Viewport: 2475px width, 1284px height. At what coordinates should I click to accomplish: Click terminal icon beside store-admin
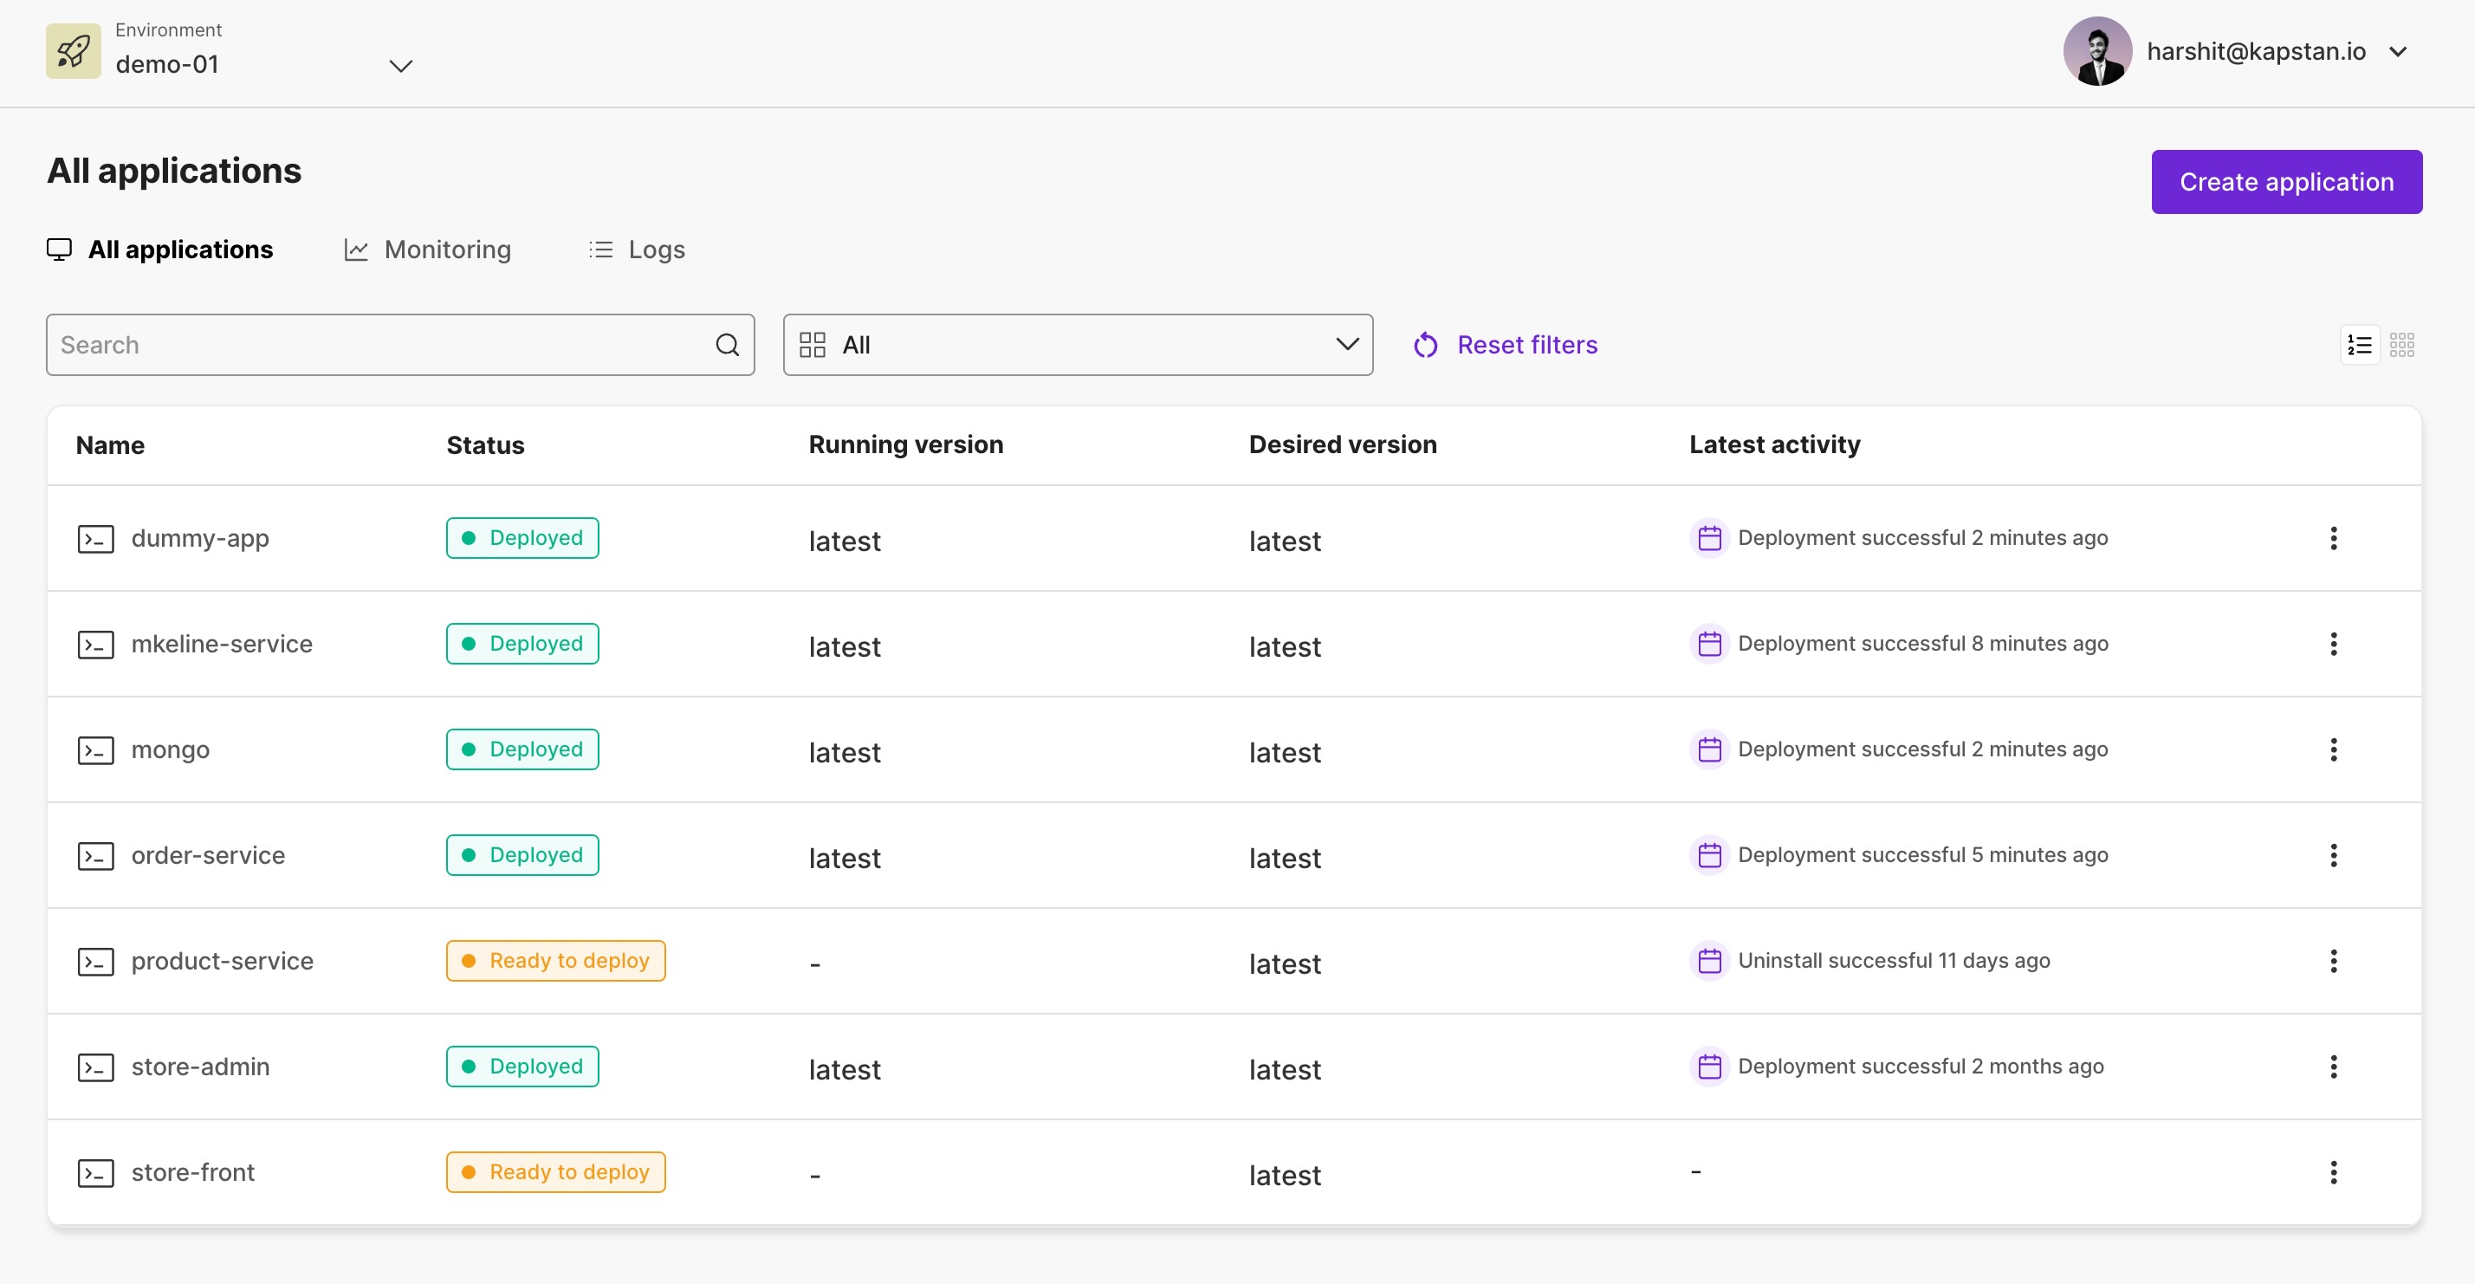tap(95, 1067)
